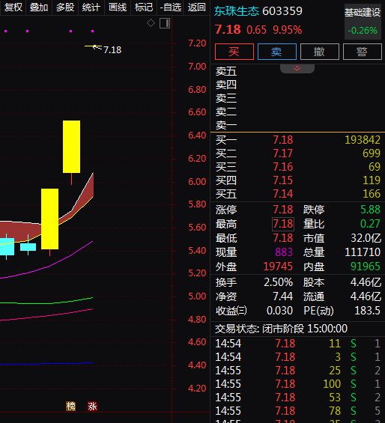The height and width of the screenshot is (423, 385).
Task: Click the blue 卖 sell button
Action: [x=276, y=51]
